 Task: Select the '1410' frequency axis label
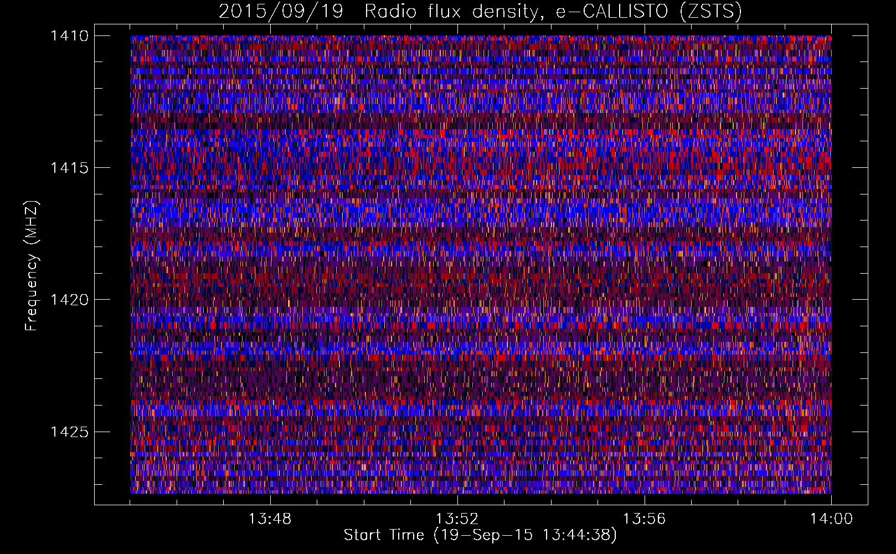69,36
